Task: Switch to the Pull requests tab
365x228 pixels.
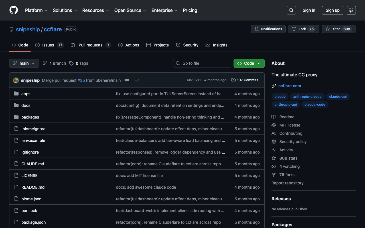Action: pos(91,45)
